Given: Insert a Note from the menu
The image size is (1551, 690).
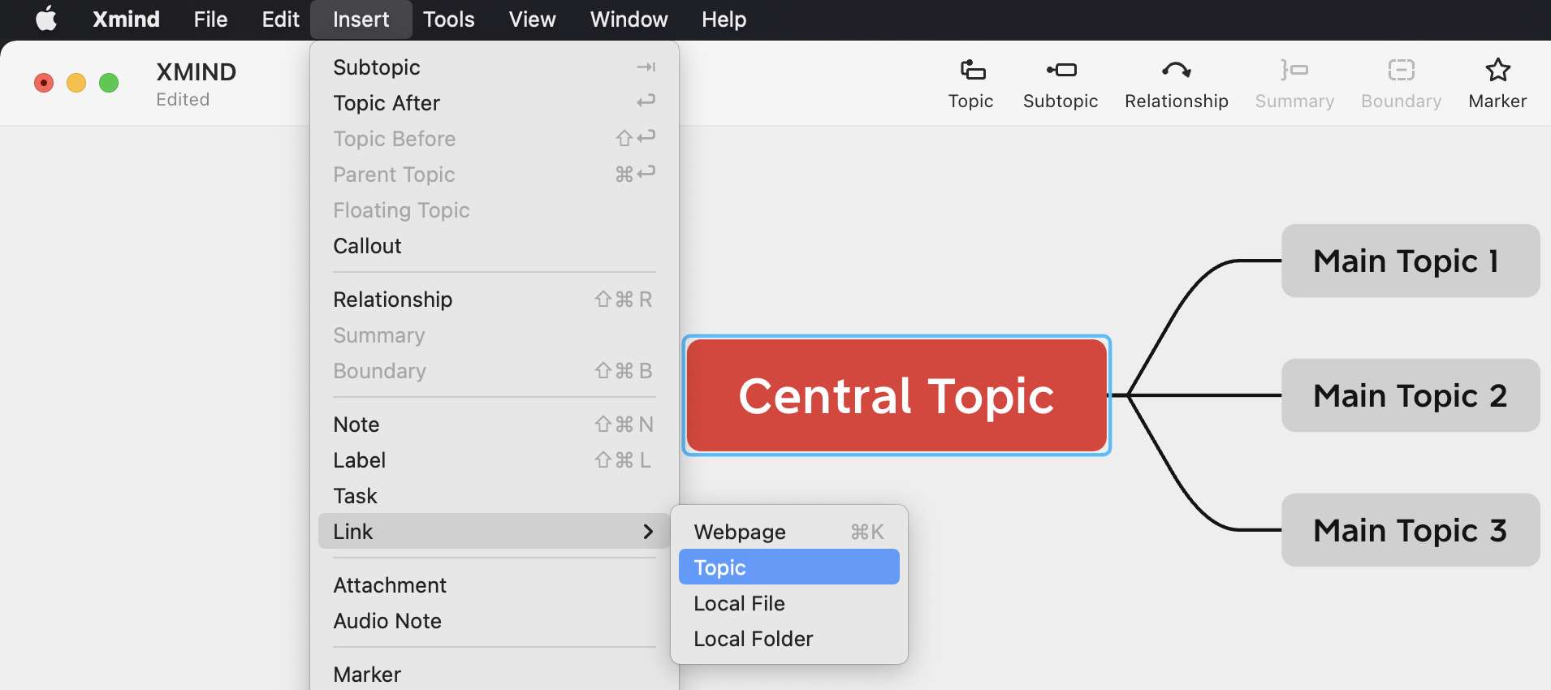Looking at the screenshot, I should tap(494, 425).
